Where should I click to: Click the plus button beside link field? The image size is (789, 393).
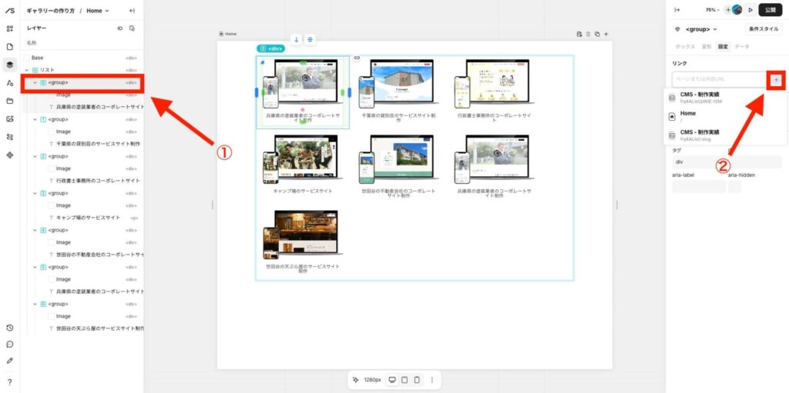coord(776,79)
